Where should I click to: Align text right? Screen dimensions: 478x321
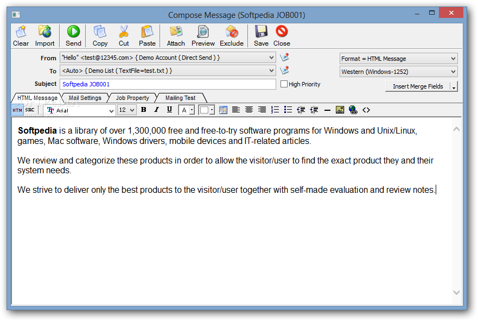click(x=262, y=110)
